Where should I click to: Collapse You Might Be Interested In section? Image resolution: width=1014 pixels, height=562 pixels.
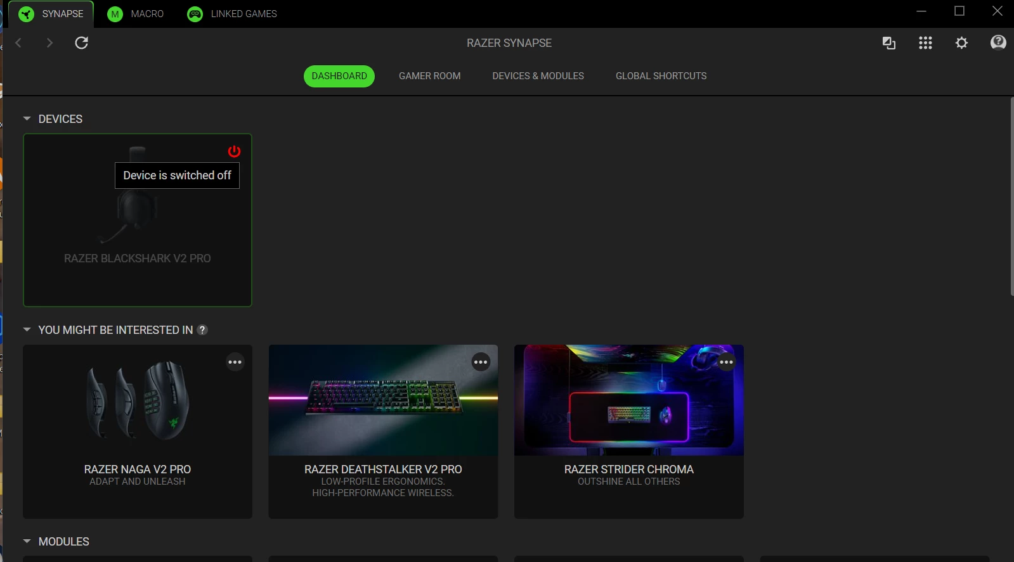[27, 329]
